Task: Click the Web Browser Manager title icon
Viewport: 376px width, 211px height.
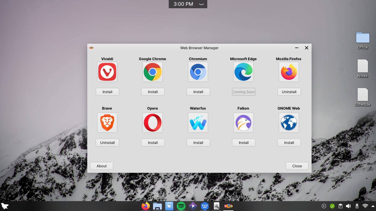Action: pyautogui.click(x=91, y=48)
